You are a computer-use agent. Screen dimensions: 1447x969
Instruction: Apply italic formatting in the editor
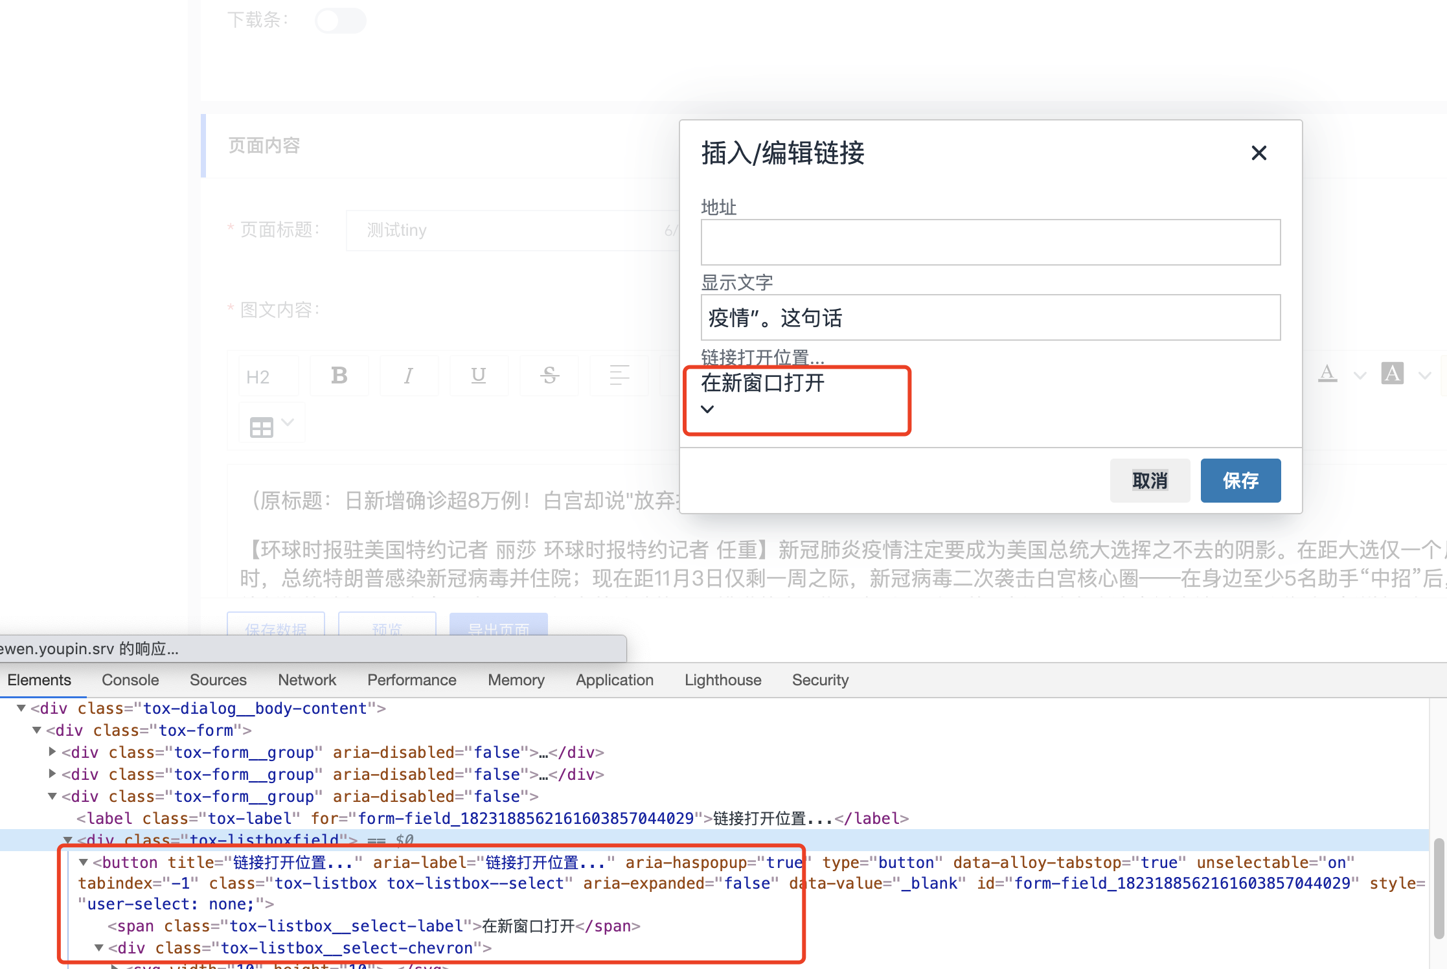(x=408, y=376)
